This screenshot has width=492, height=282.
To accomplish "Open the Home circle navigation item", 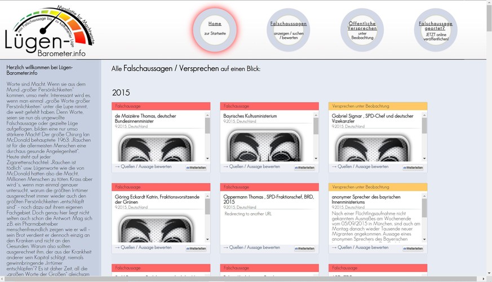I will coord(215,29).
